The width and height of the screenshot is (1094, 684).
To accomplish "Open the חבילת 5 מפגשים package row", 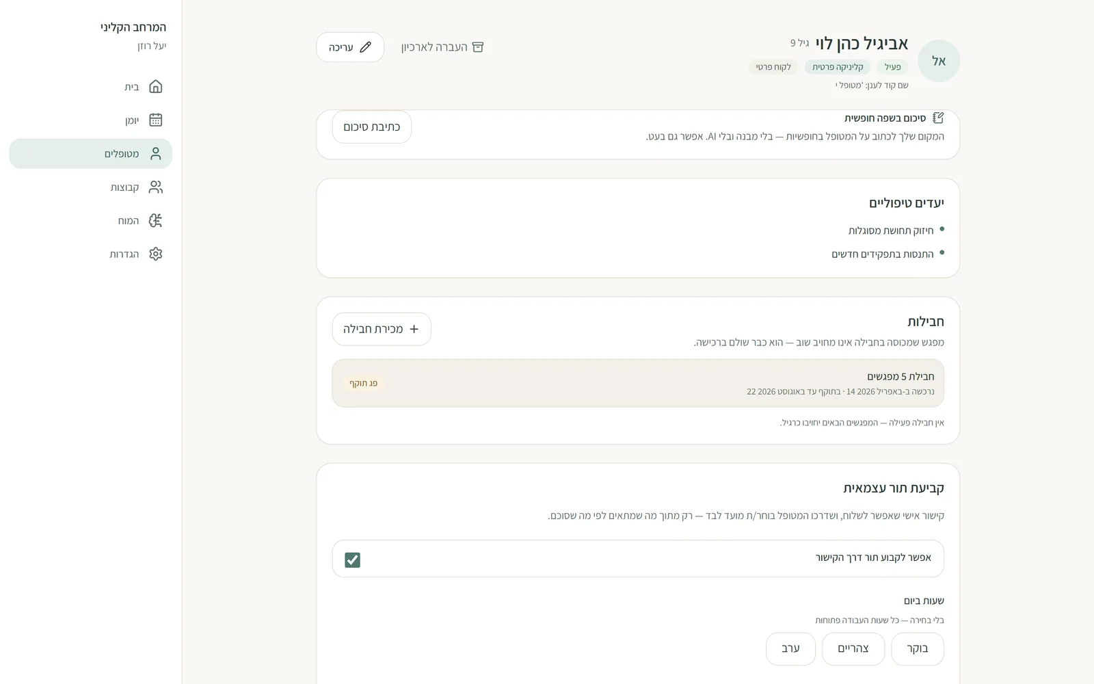I will tap(638, 383).
